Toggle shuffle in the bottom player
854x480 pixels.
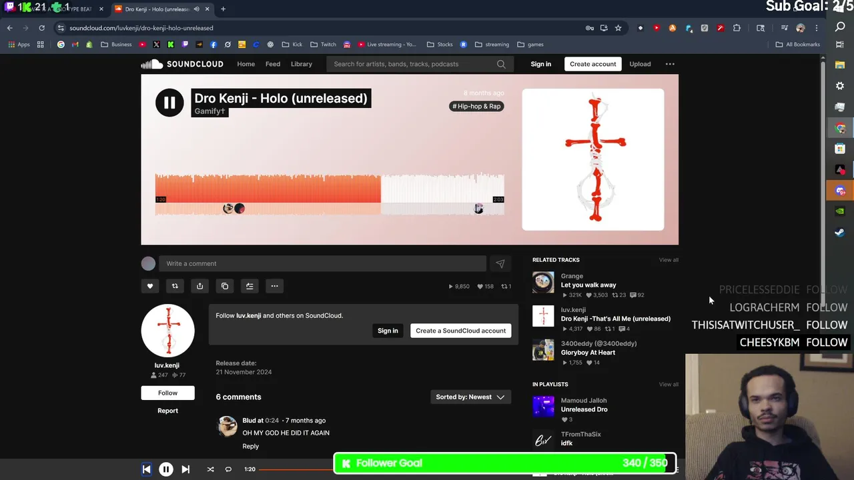click(x=210, y=469)
